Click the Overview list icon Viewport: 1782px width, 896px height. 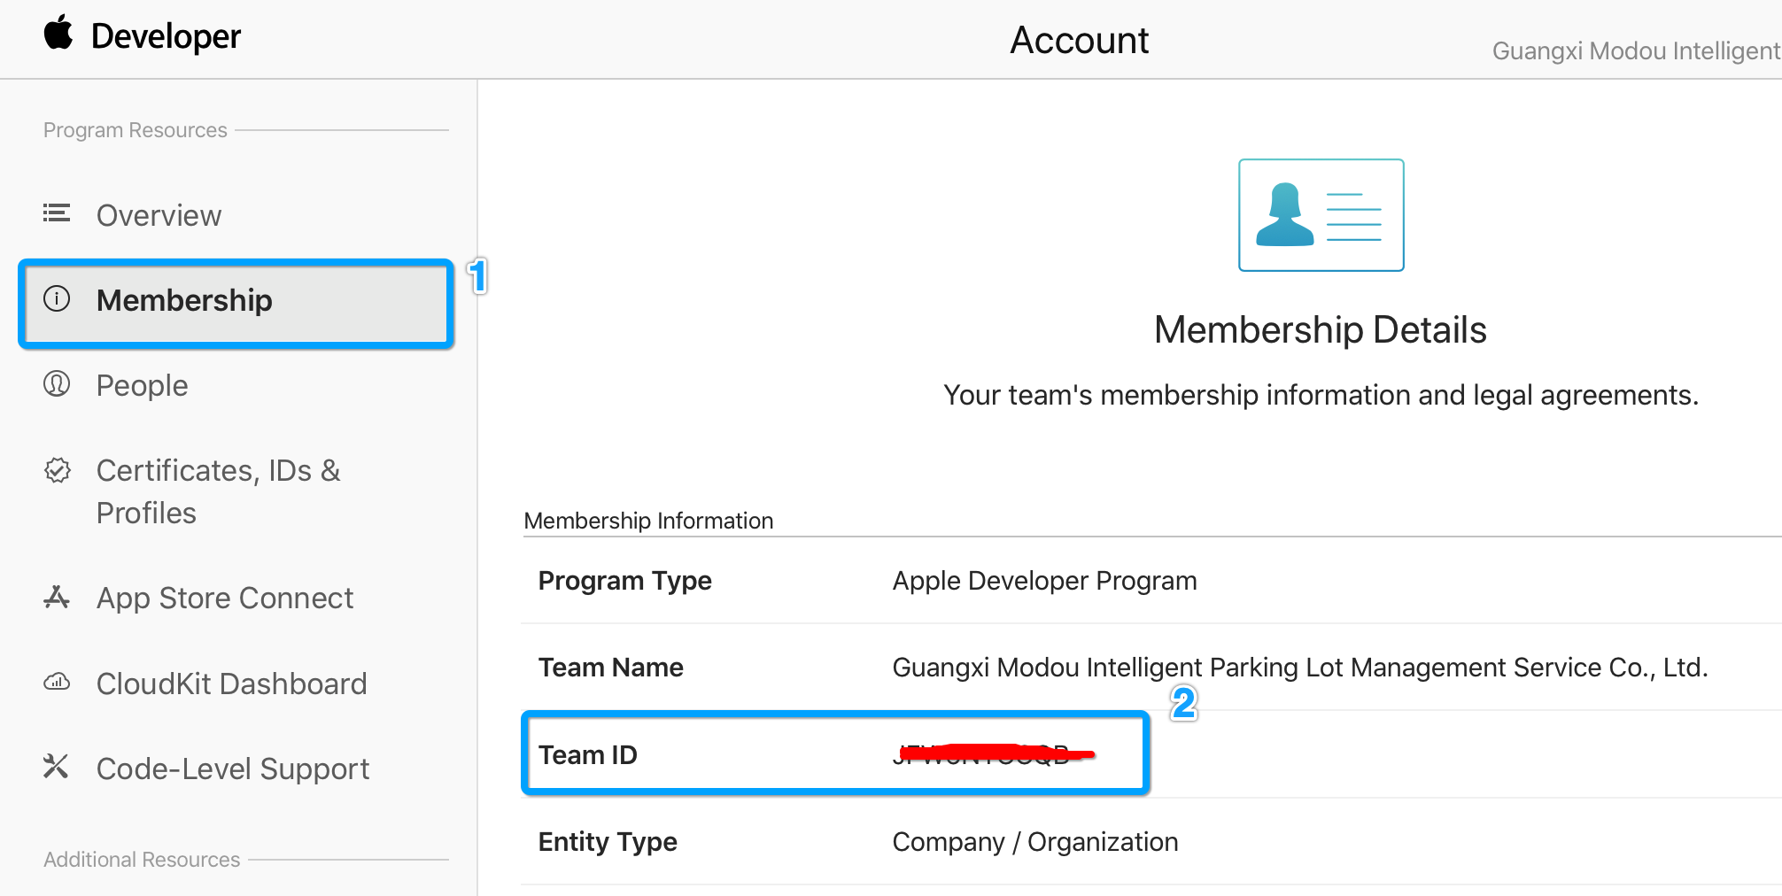[57, 213]
